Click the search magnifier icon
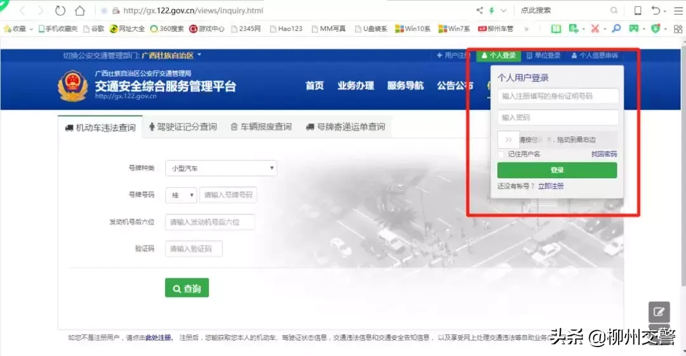 614,10
